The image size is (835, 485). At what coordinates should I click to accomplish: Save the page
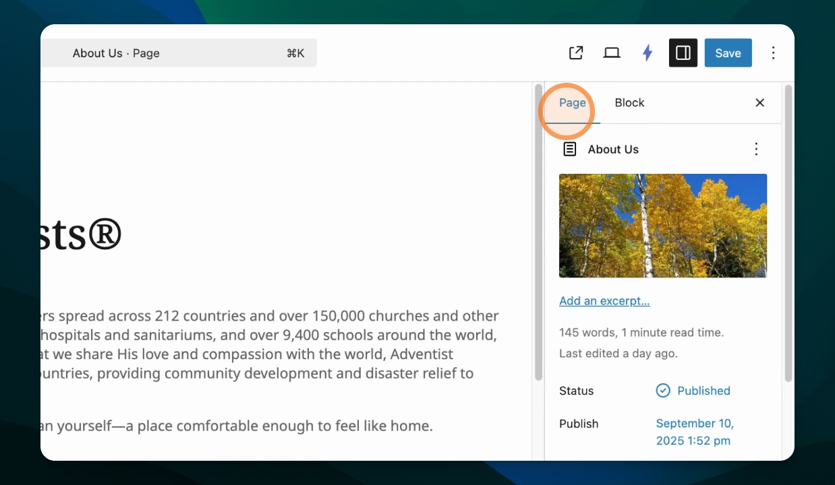click(x=728, y=53)
